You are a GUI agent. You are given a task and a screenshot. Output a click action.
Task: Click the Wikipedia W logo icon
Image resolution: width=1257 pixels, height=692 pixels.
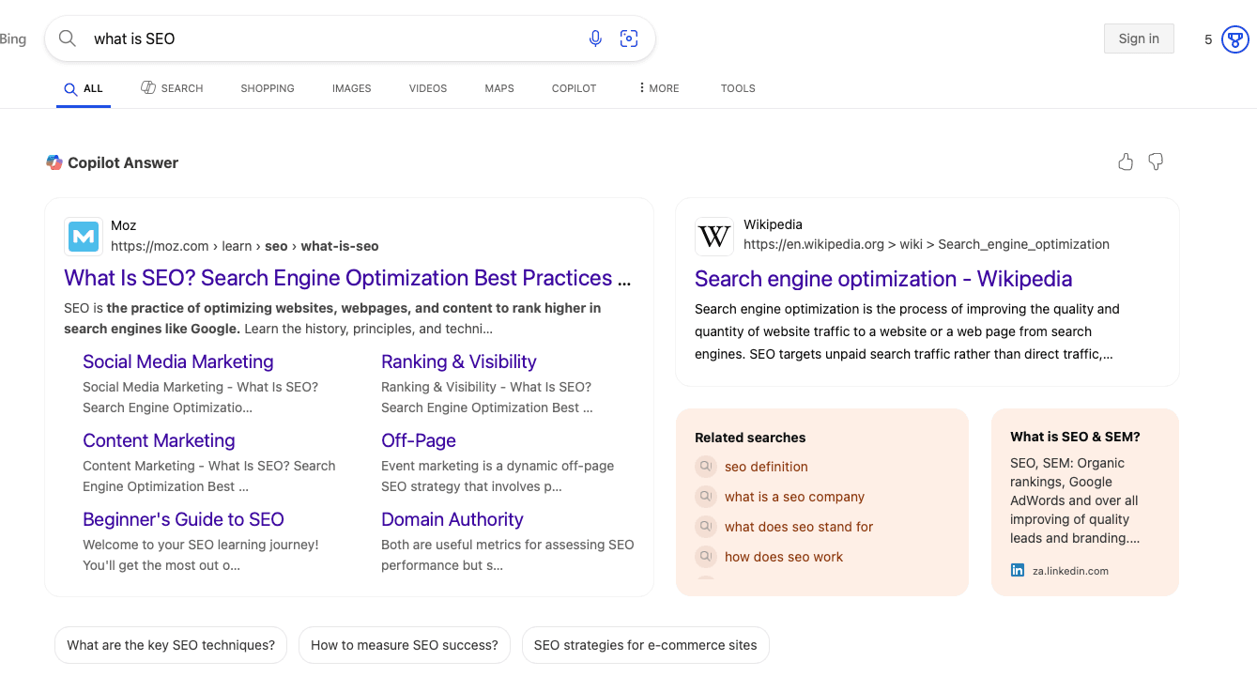[x=714, y=237]
